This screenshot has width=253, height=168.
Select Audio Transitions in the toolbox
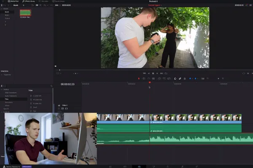pos(11,96)
